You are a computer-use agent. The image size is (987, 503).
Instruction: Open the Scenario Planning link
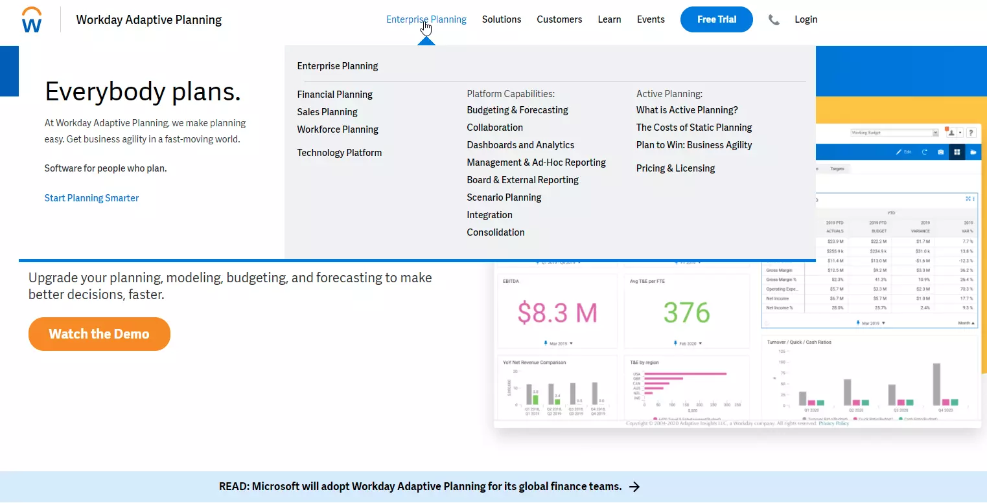[504, 197]
